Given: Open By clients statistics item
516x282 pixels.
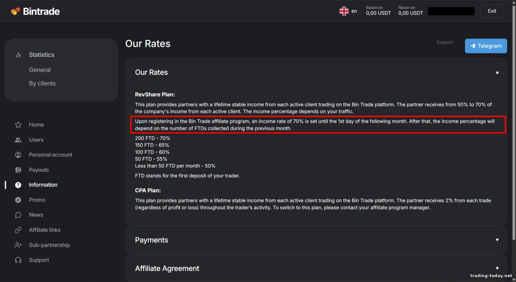Looking at the screenshot, I should (42, 84).
